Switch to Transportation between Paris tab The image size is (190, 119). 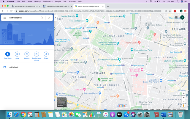coord(58,6)
